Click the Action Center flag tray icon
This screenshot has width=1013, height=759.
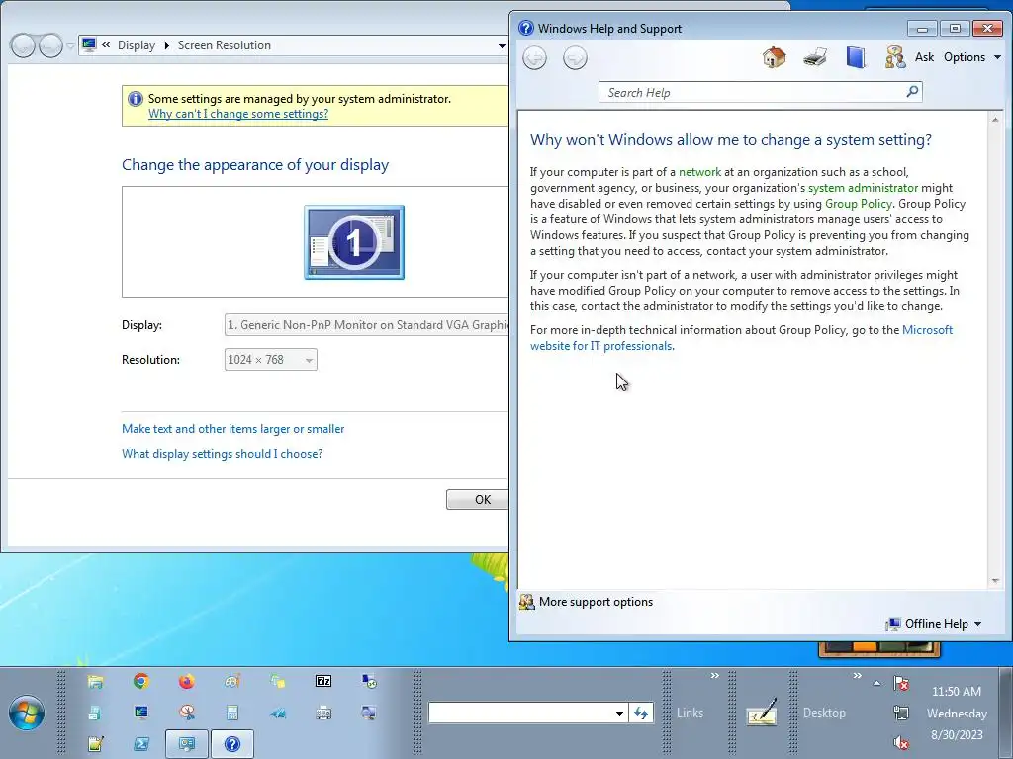pyautogui.click(x=901, y=684)
